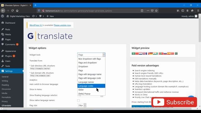
Task: Open Permalinks settings submenu
Action: tap(6, 97)
